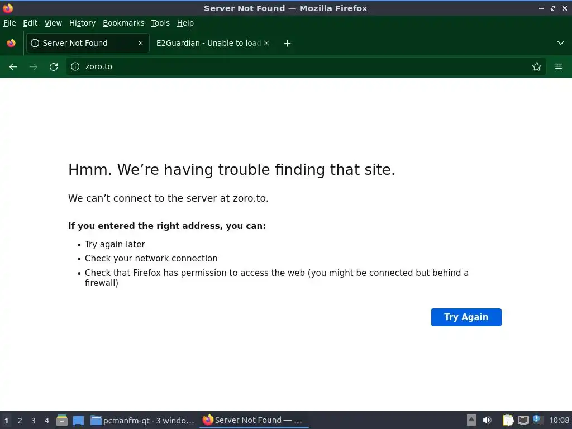This screenshot has width=572, height=429.
Task: Click "We can't connect to the server" text
Action: tap(168, 198)
